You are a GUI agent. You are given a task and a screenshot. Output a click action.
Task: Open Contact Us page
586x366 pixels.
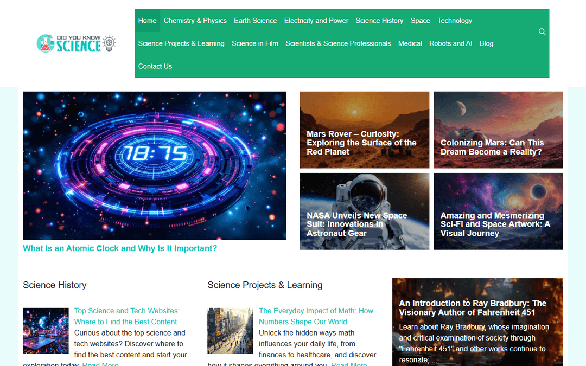(x=155, y=66)
